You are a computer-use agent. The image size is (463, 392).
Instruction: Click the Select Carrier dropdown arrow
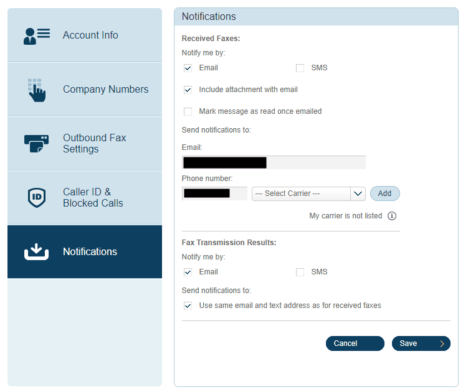[x=358, y=194]
